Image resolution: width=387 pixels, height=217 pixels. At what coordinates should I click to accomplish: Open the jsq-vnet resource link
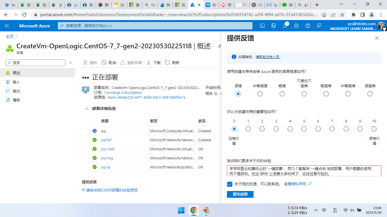point(108,149)
